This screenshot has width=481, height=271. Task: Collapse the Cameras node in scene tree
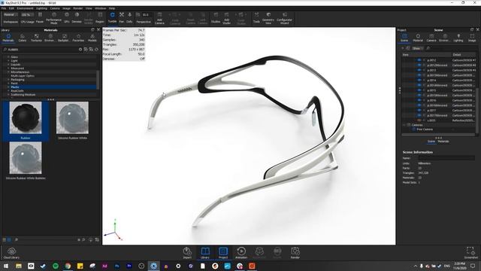pyautogui.click(x=404, y=125)
